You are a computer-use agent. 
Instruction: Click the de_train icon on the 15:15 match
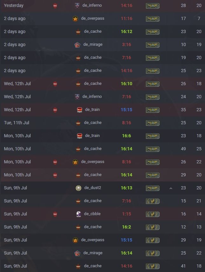tap(79, 110)
